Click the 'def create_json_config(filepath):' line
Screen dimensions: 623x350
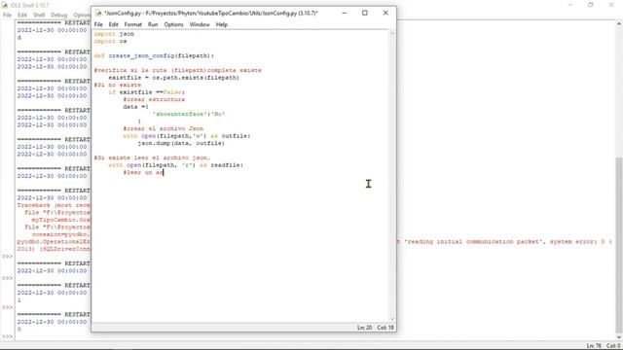click(x=154, y=56)
